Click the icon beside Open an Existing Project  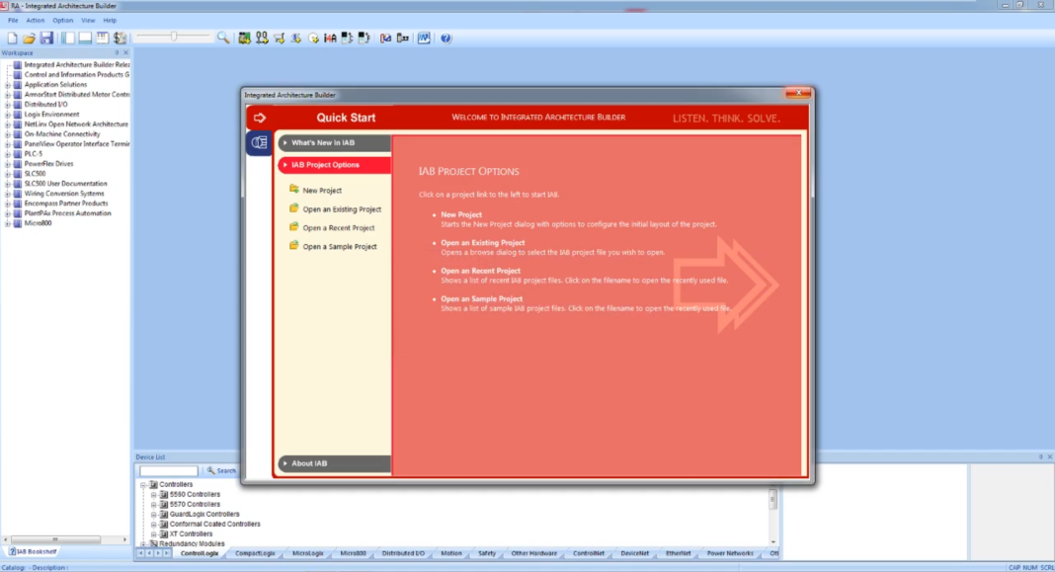point(294,208)
